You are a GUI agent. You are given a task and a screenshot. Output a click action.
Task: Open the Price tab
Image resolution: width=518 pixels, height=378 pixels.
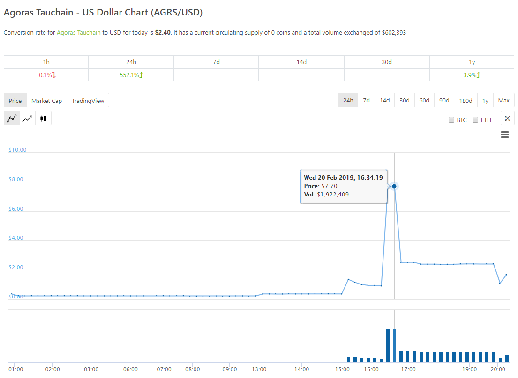15,101
